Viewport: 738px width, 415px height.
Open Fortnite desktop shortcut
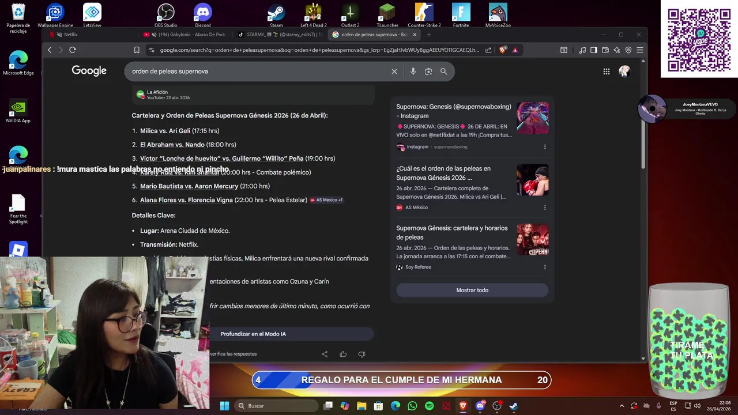click(x=461, y=16)
